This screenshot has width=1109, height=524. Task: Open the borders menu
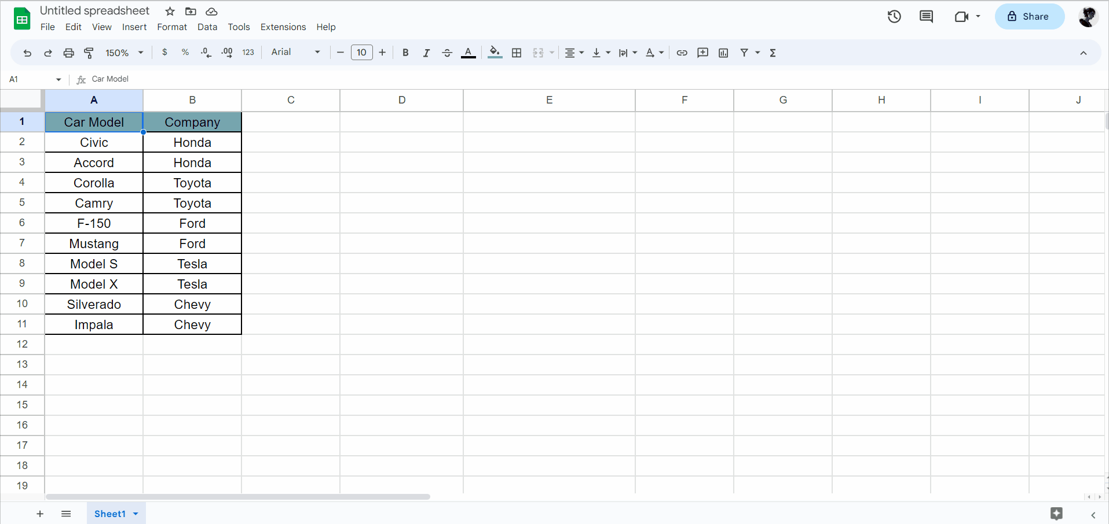[516, 53]
